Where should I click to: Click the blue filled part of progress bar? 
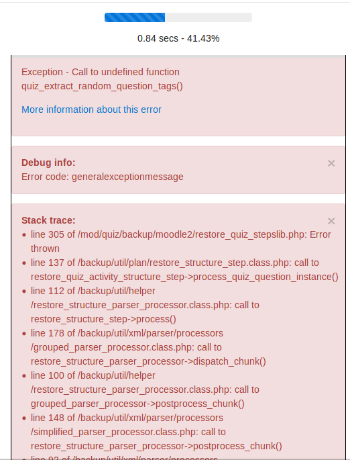click(135, 17)
